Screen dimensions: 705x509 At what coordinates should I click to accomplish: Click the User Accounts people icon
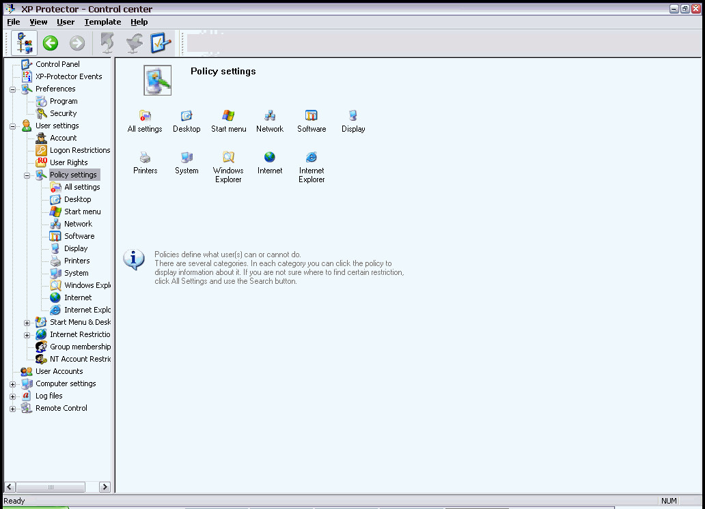click(x=27, y=371)
